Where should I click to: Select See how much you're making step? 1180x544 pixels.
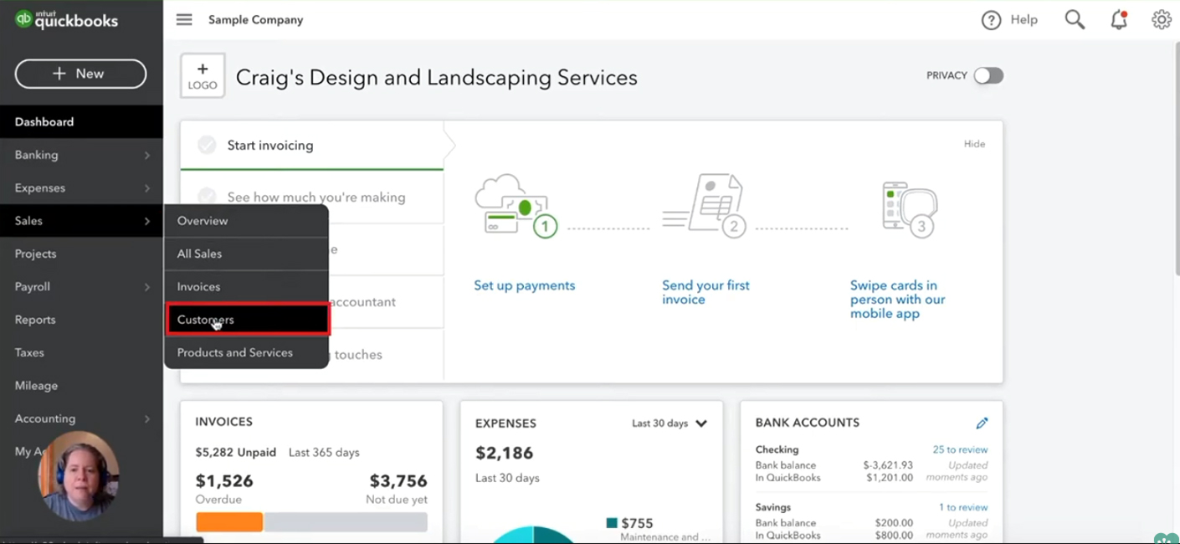tap(311, 198)
